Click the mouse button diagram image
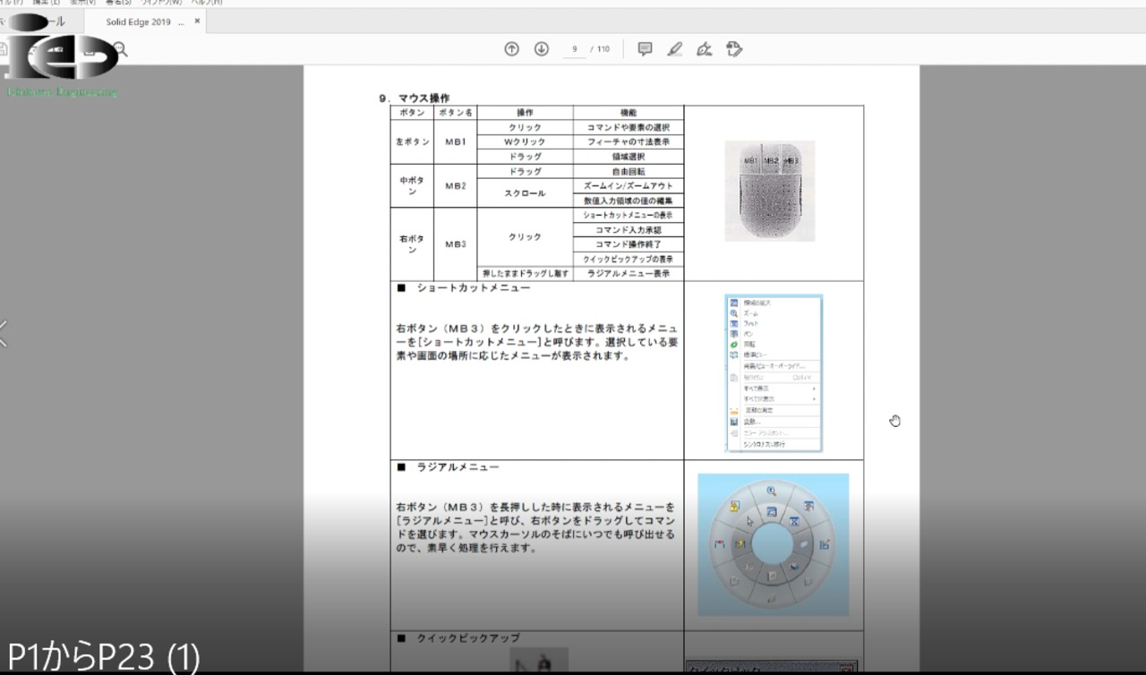This screenshot has width=1146, height=675. pyautogui.click(x=769, y=191)
